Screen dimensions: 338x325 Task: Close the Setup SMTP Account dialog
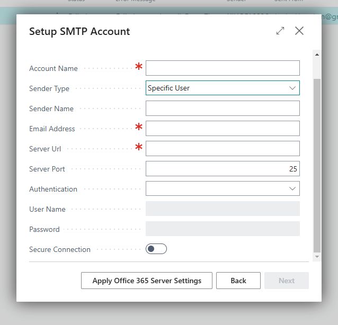299,31
